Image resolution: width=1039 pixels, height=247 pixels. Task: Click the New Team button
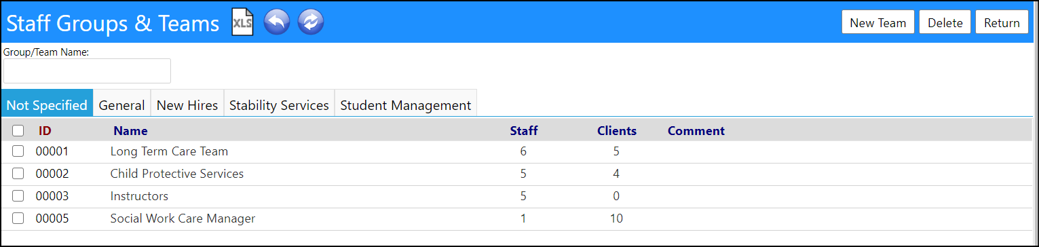point(877,22)
